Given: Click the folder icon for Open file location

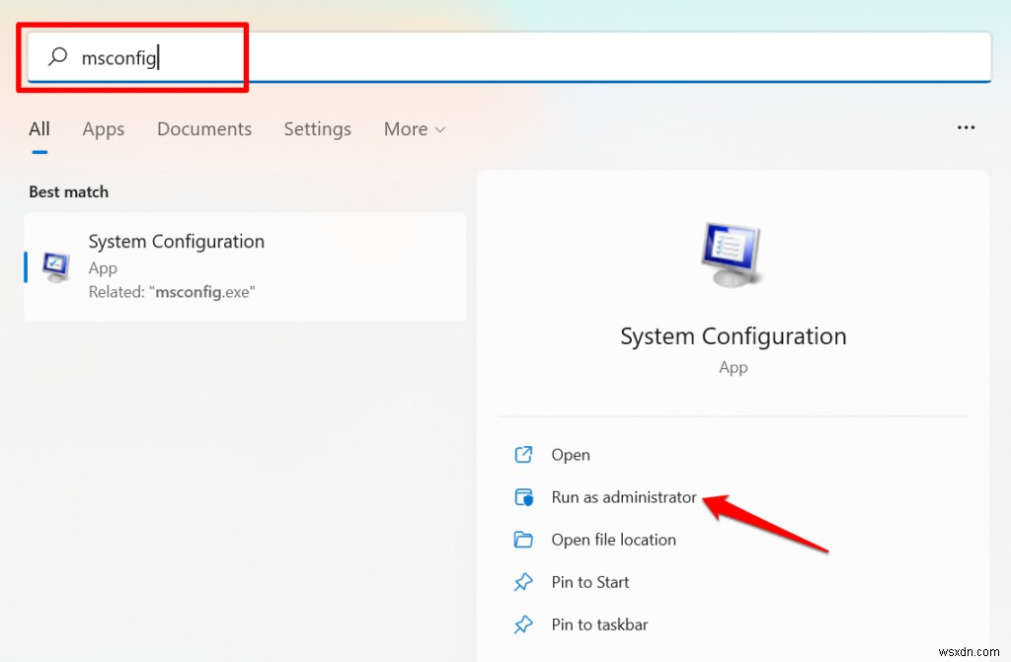Looking at the screenshot, I should pos(523,540).
